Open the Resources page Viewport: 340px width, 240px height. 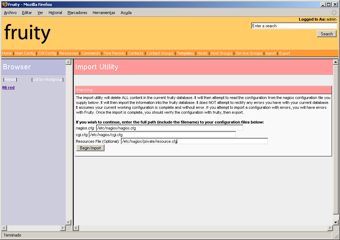(69, 53)
